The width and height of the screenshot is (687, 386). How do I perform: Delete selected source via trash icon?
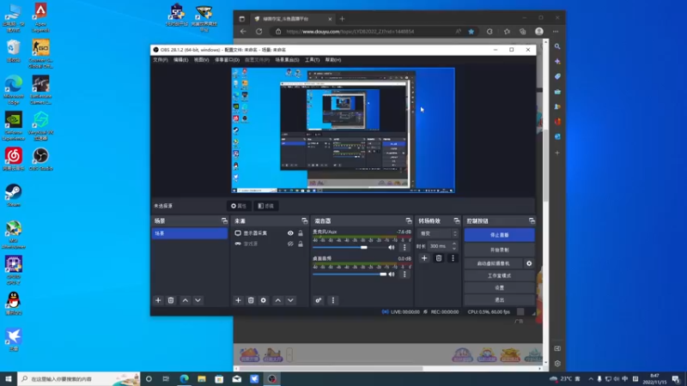point(251,300)
